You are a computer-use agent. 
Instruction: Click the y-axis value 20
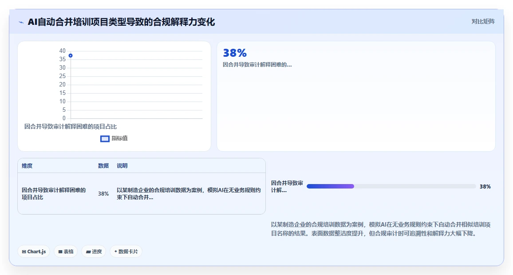click(62, 84)
